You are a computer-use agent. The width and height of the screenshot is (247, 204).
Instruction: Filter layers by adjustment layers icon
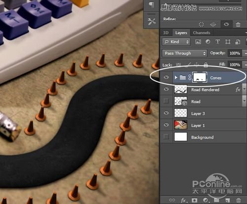208,41
